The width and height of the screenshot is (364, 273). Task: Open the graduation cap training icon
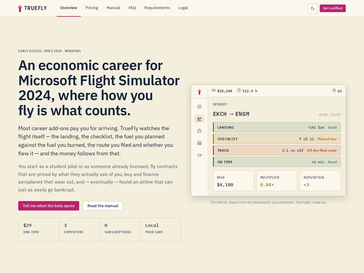tap(199, 155)
